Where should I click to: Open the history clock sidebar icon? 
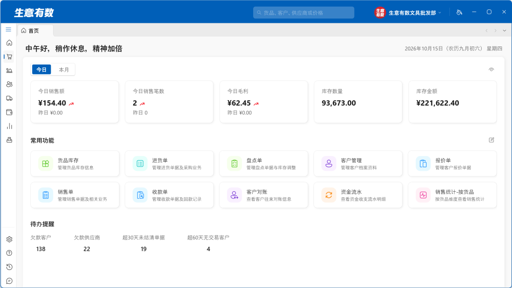coord(9,267)
